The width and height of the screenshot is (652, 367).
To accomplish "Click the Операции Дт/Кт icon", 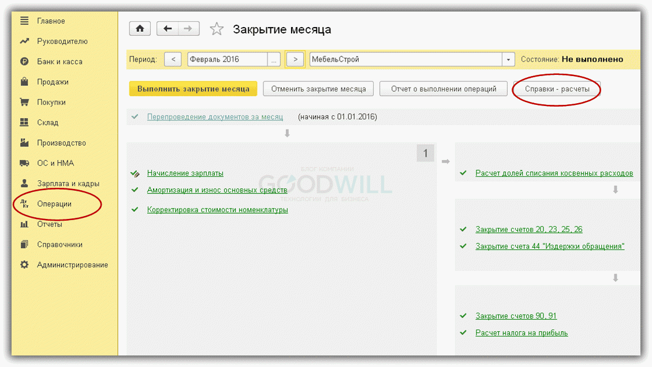I will pos(24,203).
